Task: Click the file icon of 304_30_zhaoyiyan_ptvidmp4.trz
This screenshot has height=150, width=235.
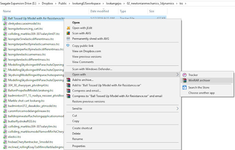Action: [x=5, y=85]
